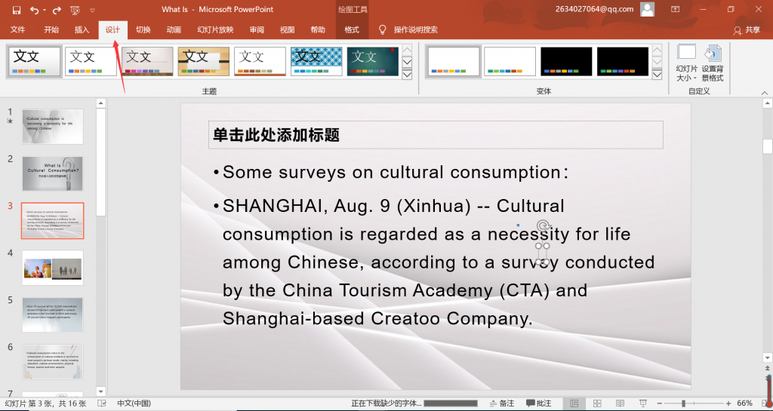Image resolution: width=773 pixels, height=411 pixels.
Task: Click 设置背景格式 format background button
Action: [713, 63]
